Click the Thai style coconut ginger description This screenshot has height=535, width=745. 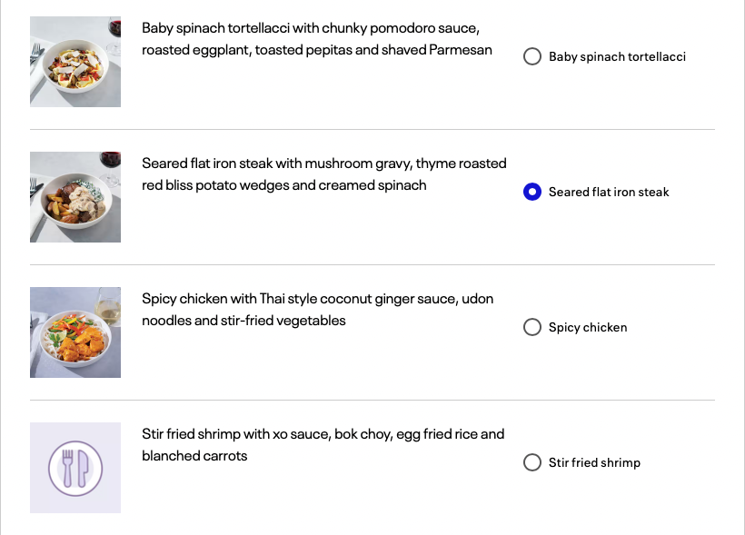point(317,310)
